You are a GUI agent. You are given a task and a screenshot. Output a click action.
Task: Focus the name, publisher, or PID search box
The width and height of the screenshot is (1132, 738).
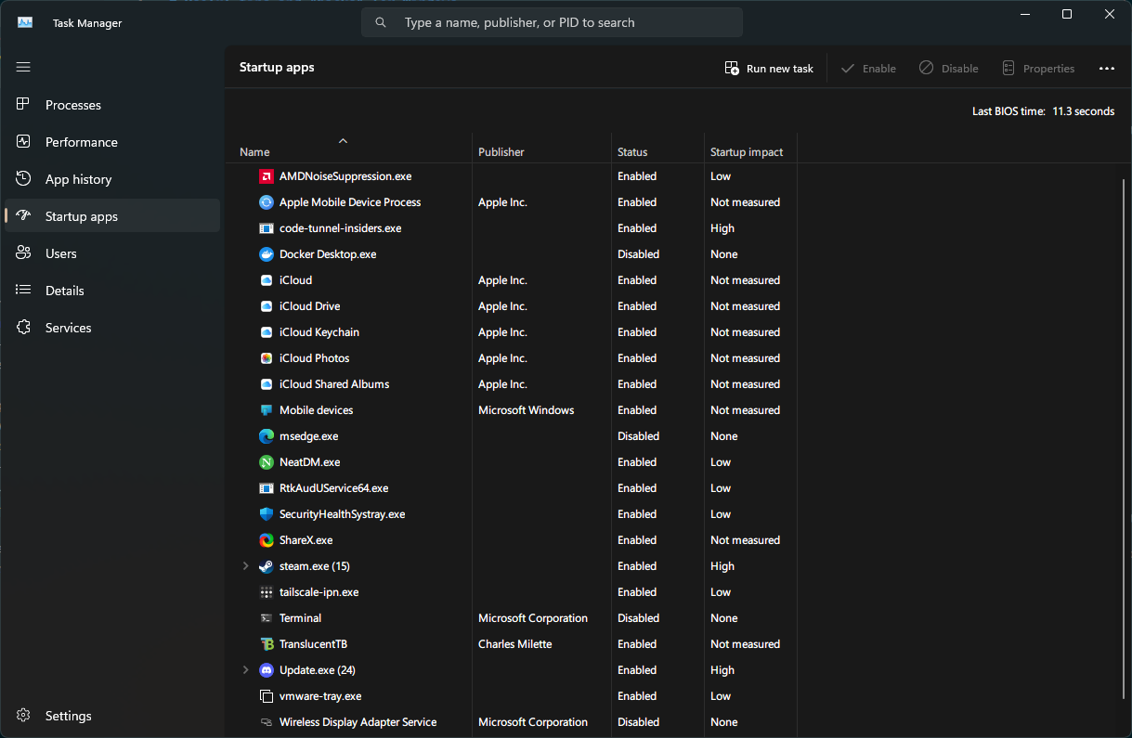click(x=552, y=22)
